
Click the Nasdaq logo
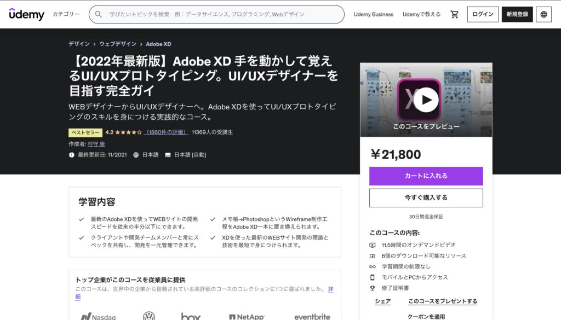coord(98,317)
